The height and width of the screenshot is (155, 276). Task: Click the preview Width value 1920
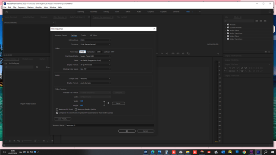(82, 101)
